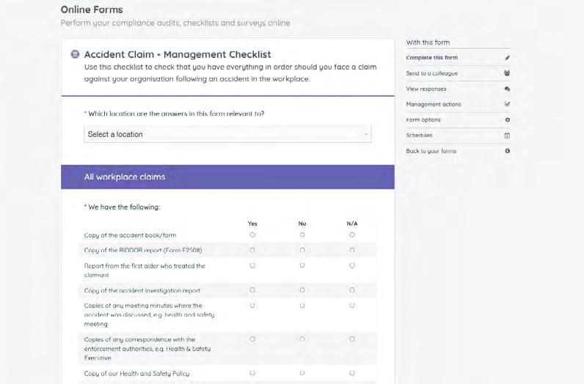Viewport: 584px width, 384px height.
Task: Click the calendar icon for Schedules
Action: [x=507, y=136]
